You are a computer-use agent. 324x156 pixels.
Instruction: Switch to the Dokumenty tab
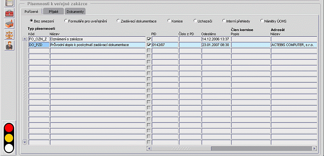coord(75,12)
